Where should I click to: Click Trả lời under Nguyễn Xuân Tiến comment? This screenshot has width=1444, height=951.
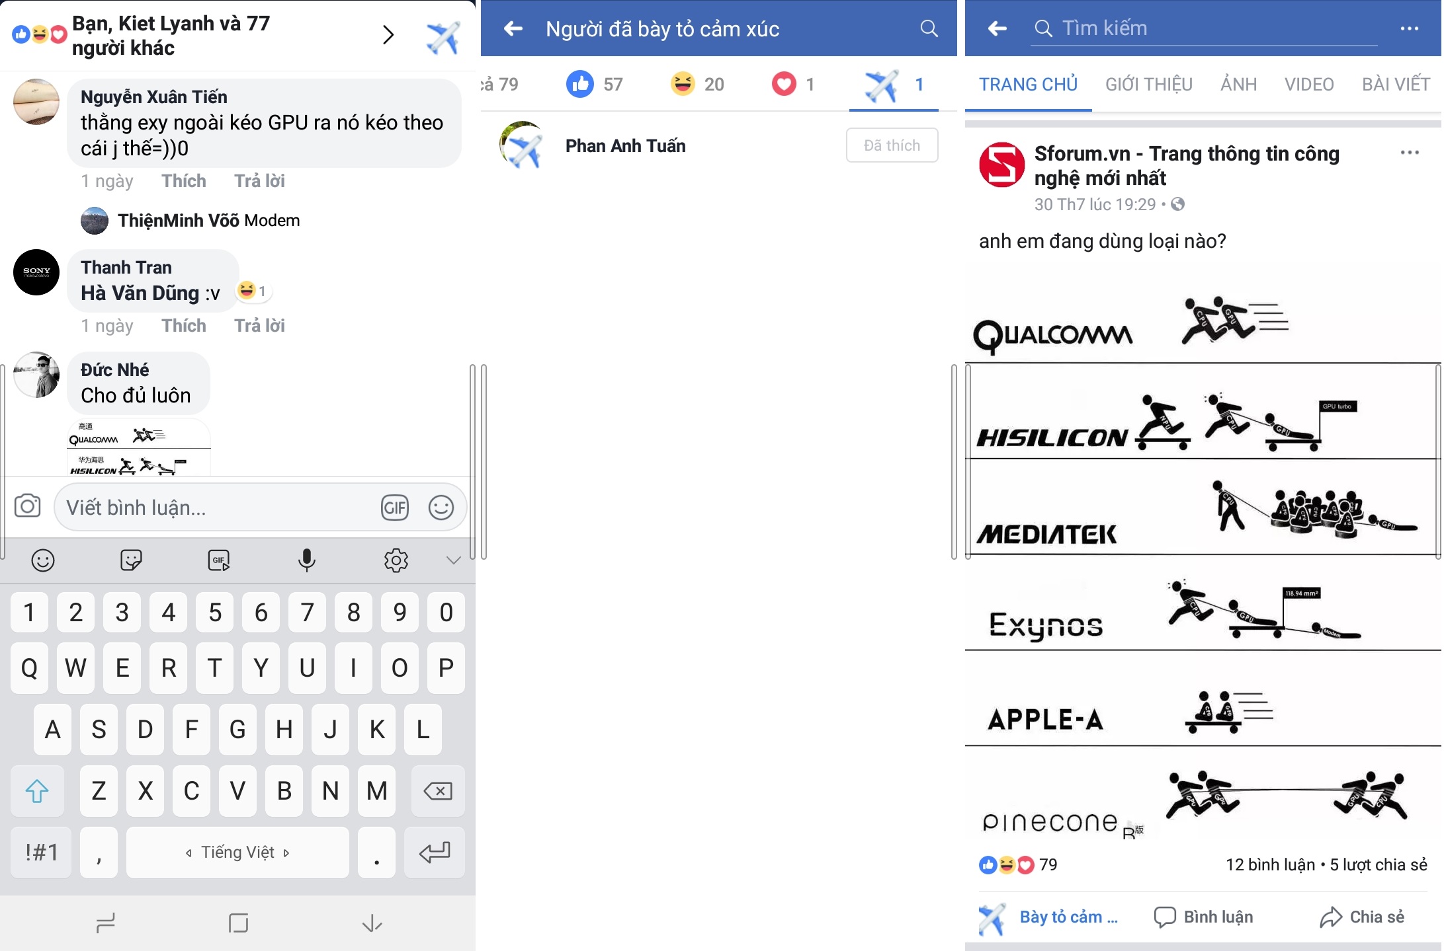(259, 181)
